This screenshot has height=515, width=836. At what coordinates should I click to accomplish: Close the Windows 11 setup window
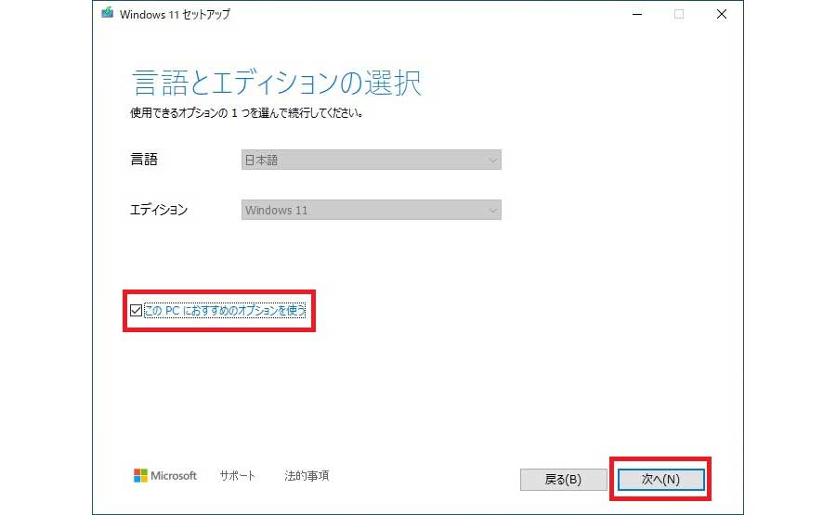(x=721, y=14)
